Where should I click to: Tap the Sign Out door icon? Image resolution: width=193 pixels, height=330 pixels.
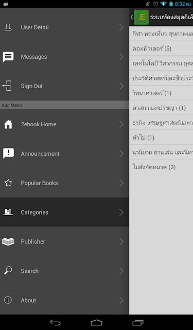pos(7,86)
